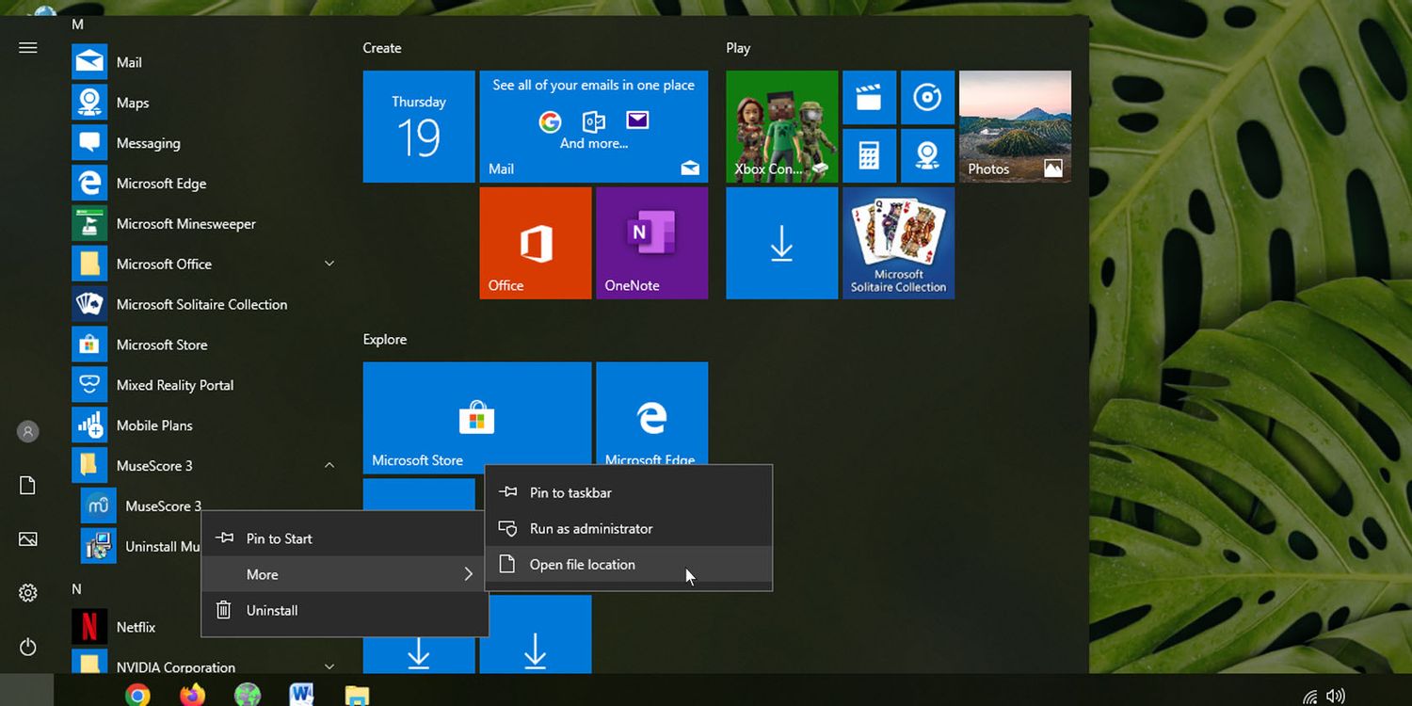Open the small Maps tile in Play group

click(x=927, y=155)
